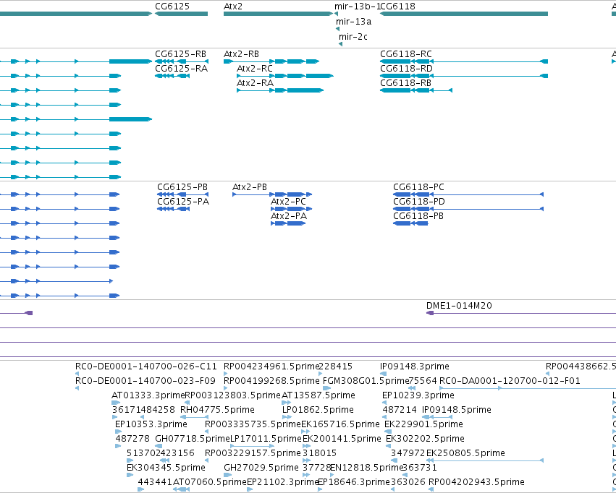Select the Atx2-PB coding sequence label
Image resolution: width=616 pixels, height=493 pixels.
pos(250,187)
